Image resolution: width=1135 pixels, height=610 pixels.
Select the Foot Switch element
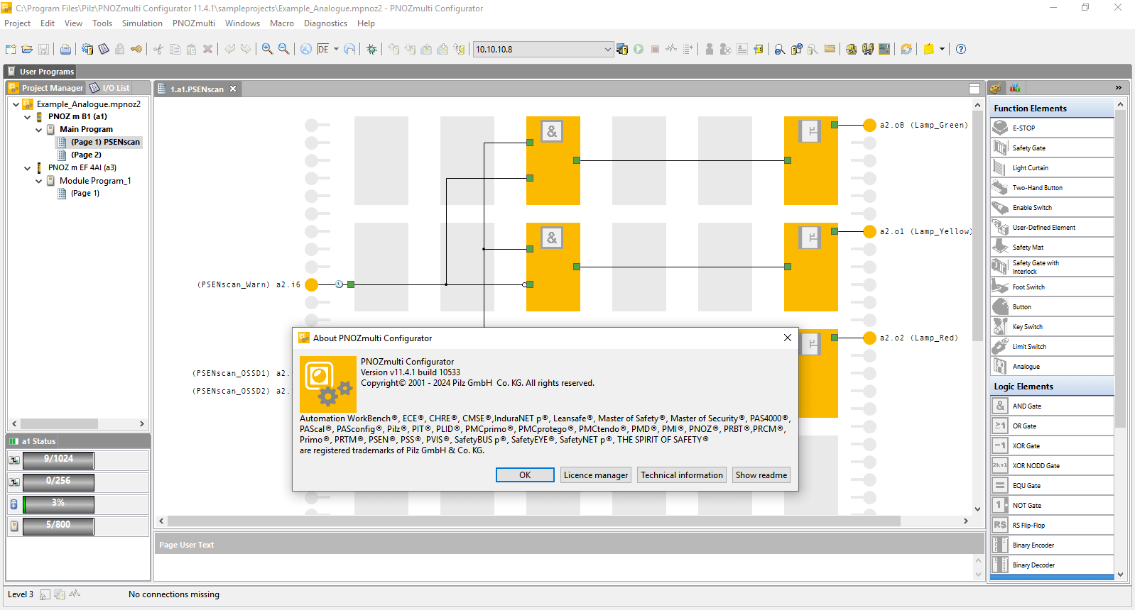[x=1052, y=287]
